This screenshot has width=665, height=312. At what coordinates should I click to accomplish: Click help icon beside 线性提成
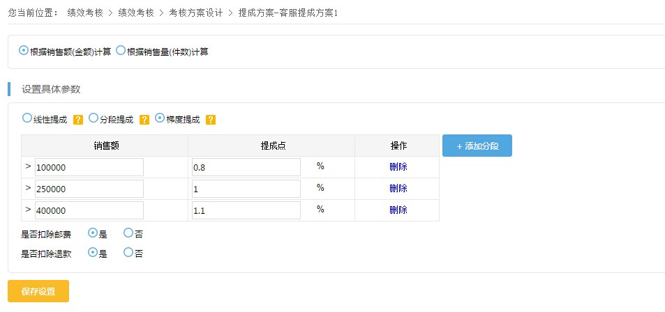78,120
